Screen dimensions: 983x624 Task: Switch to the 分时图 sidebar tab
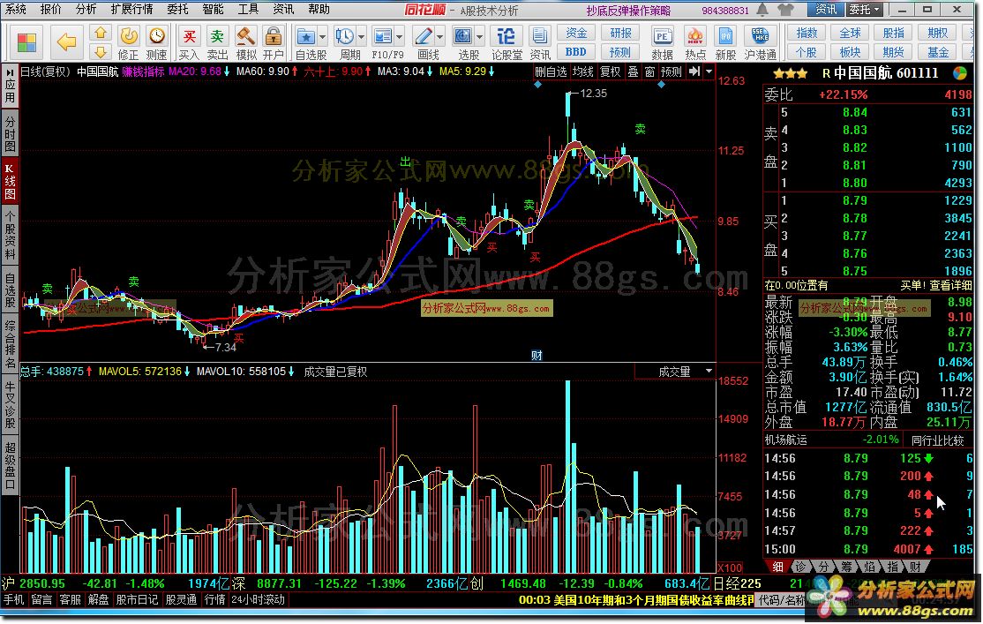coord(10,133)
